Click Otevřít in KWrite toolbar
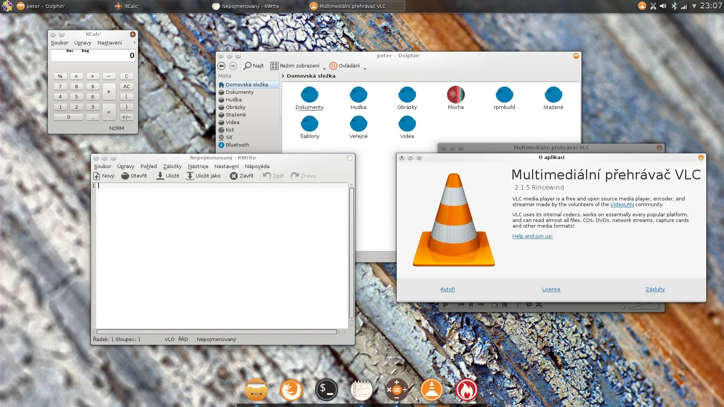This screenshot has height=407, width=724. [x=134, y=176]
